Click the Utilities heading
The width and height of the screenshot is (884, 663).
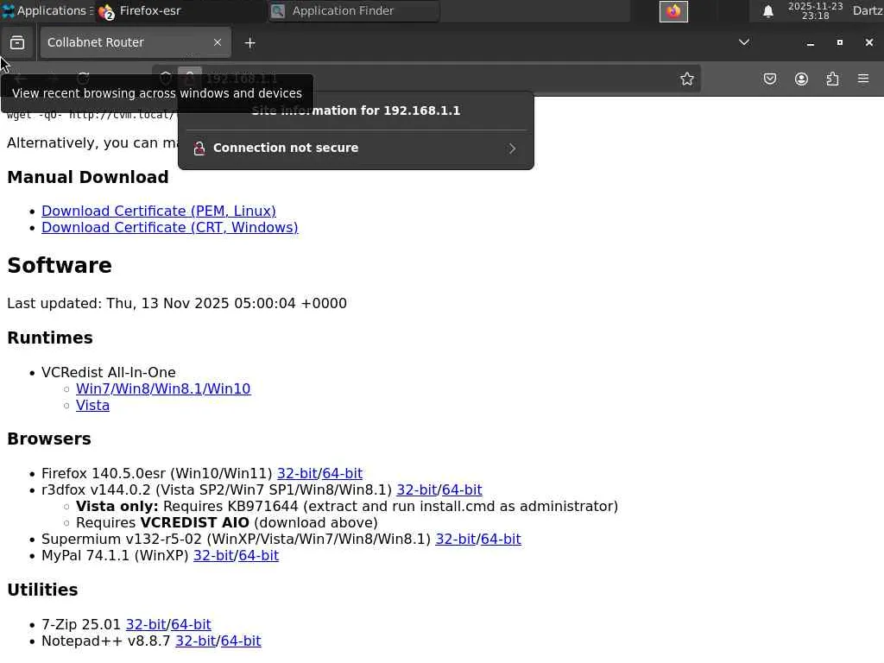coord(42,590)
